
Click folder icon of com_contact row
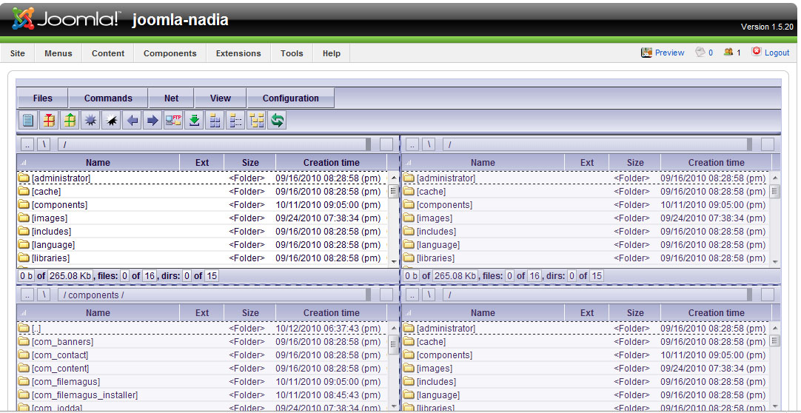point(24,355)
